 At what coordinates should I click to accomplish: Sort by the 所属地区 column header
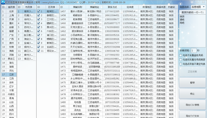pos(147,7)
